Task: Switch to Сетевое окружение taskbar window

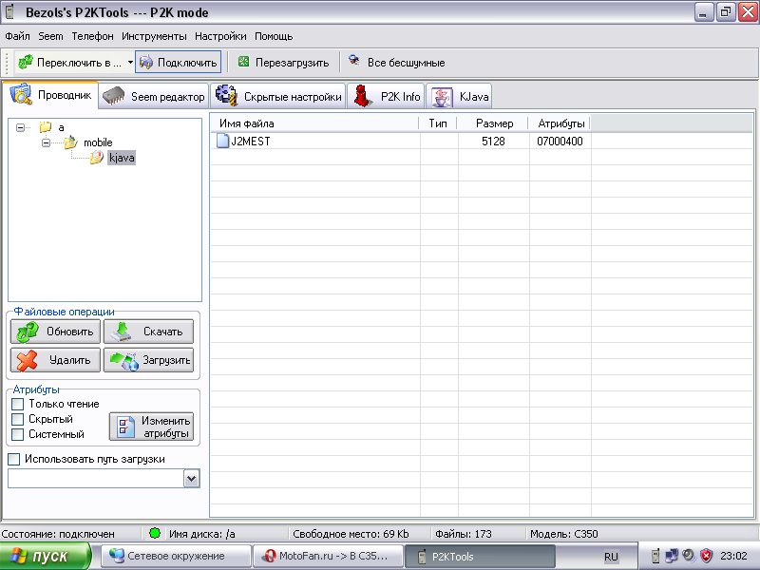Action: (177, 556)
